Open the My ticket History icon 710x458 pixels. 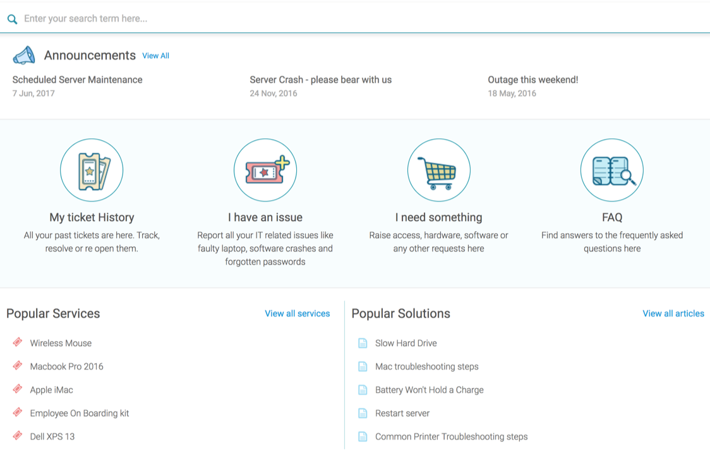92,171
